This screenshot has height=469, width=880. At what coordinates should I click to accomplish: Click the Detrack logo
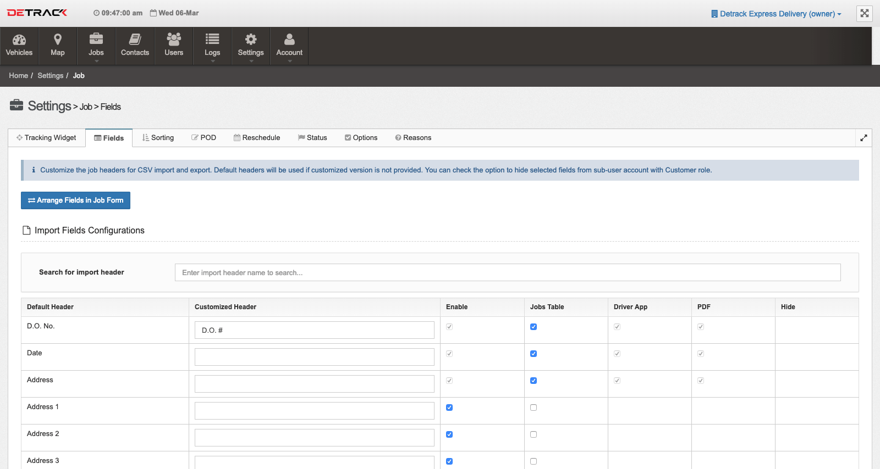coord(37,13)
